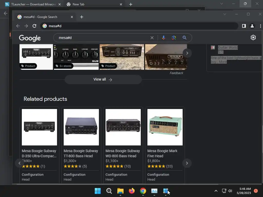Close the mesa#d Google Search tab
The height and width of the screenshot is (197, 263).
coord(72,17)
